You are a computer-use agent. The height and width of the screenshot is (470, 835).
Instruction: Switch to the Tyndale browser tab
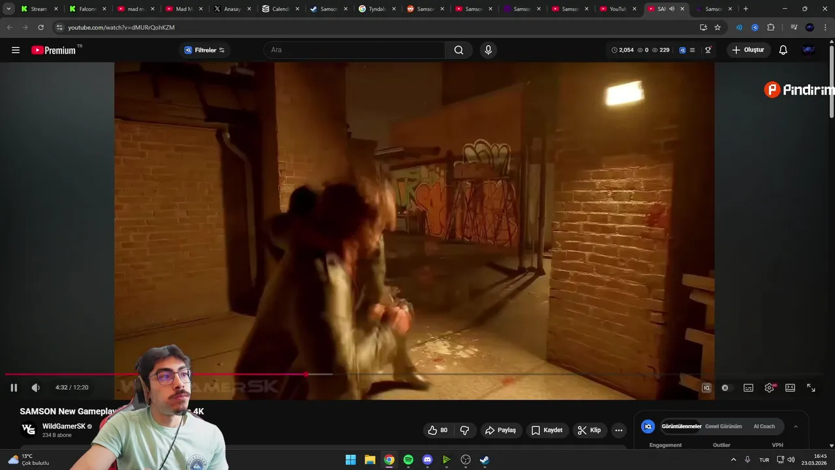(377, 9)
